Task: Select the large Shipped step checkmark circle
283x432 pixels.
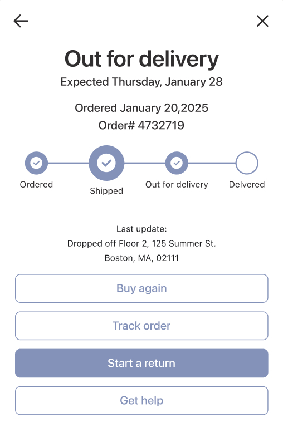Action: (x=106, y=163)
